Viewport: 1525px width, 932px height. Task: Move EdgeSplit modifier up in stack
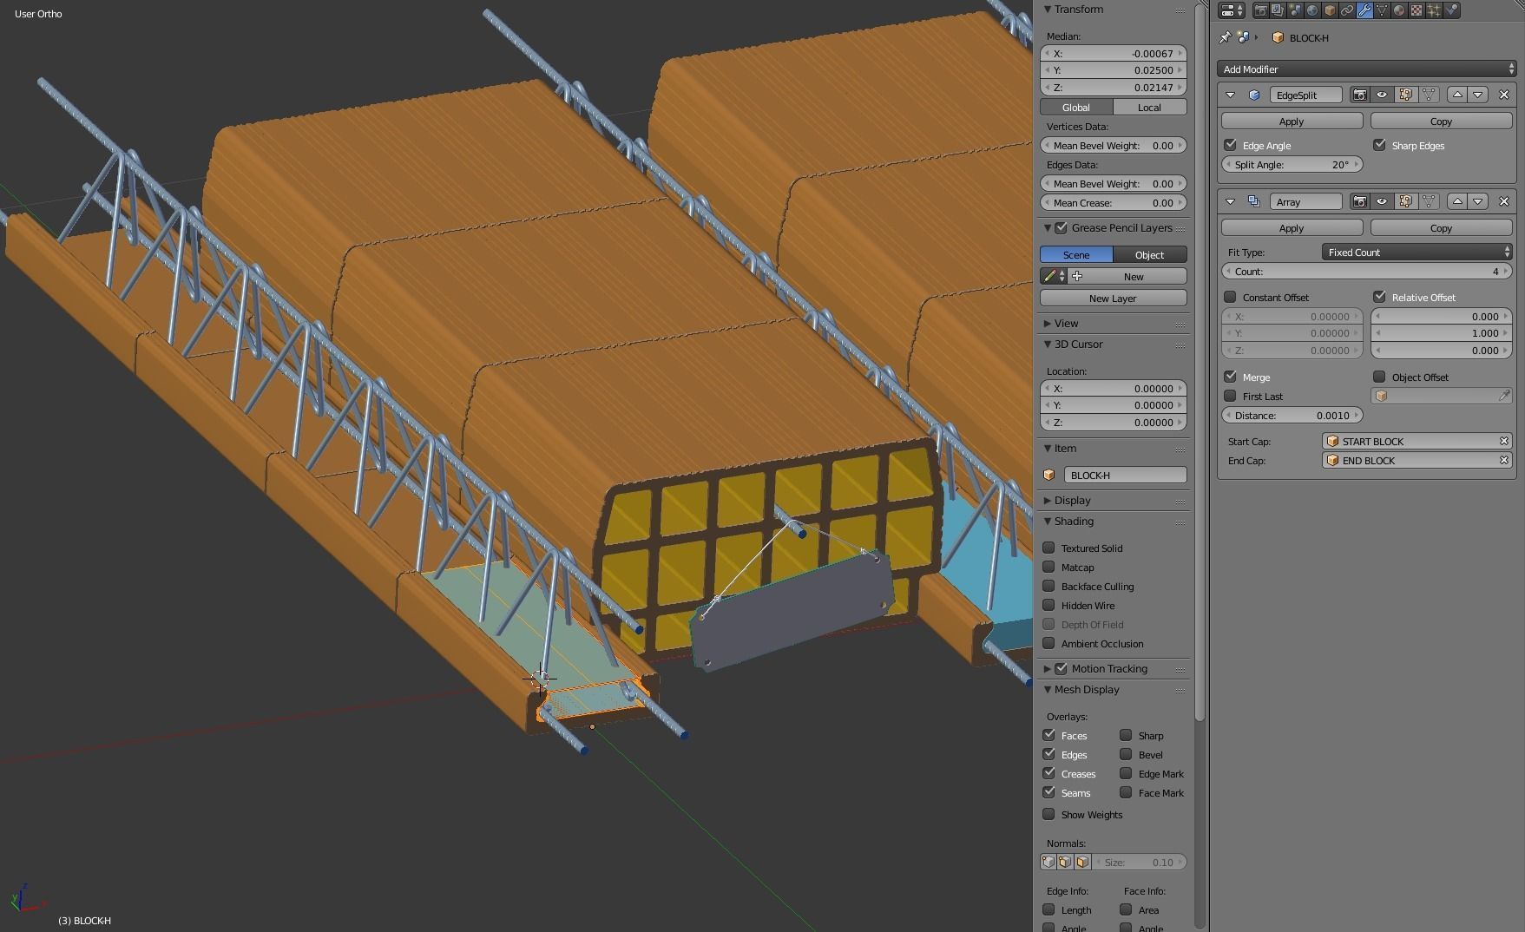[x=1457, y=95]
